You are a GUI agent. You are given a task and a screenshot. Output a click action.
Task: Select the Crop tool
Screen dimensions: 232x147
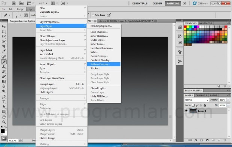pos(4,46)
